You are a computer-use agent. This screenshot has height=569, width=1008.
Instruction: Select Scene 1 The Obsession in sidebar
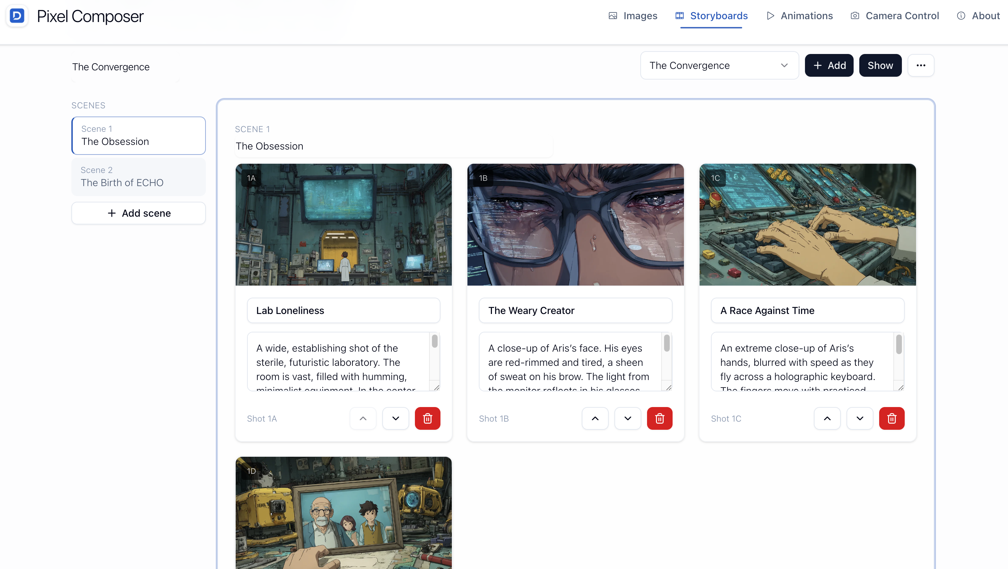coord(138,135)
